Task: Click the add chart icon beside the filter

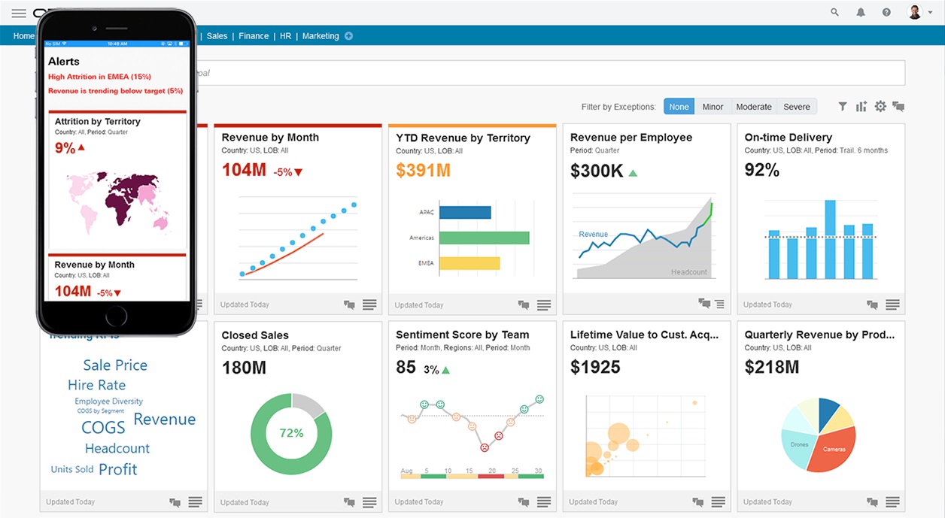Action: 861,107
